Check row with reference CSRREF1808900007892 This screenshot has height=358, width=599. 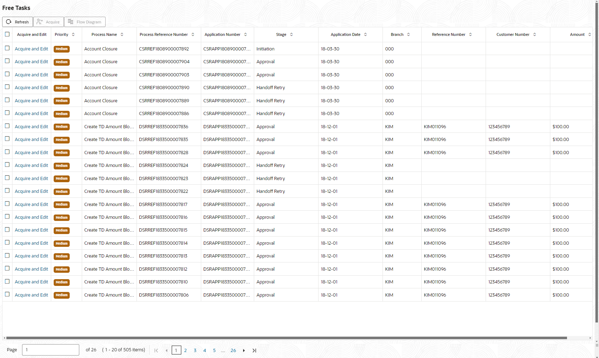click(x=7, y=48)
